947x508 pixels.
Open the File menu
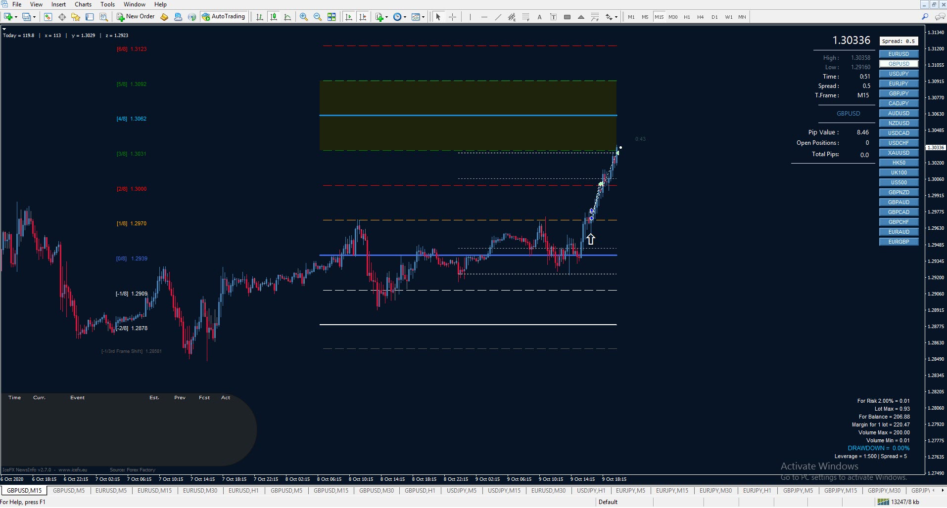pos(17,4)
